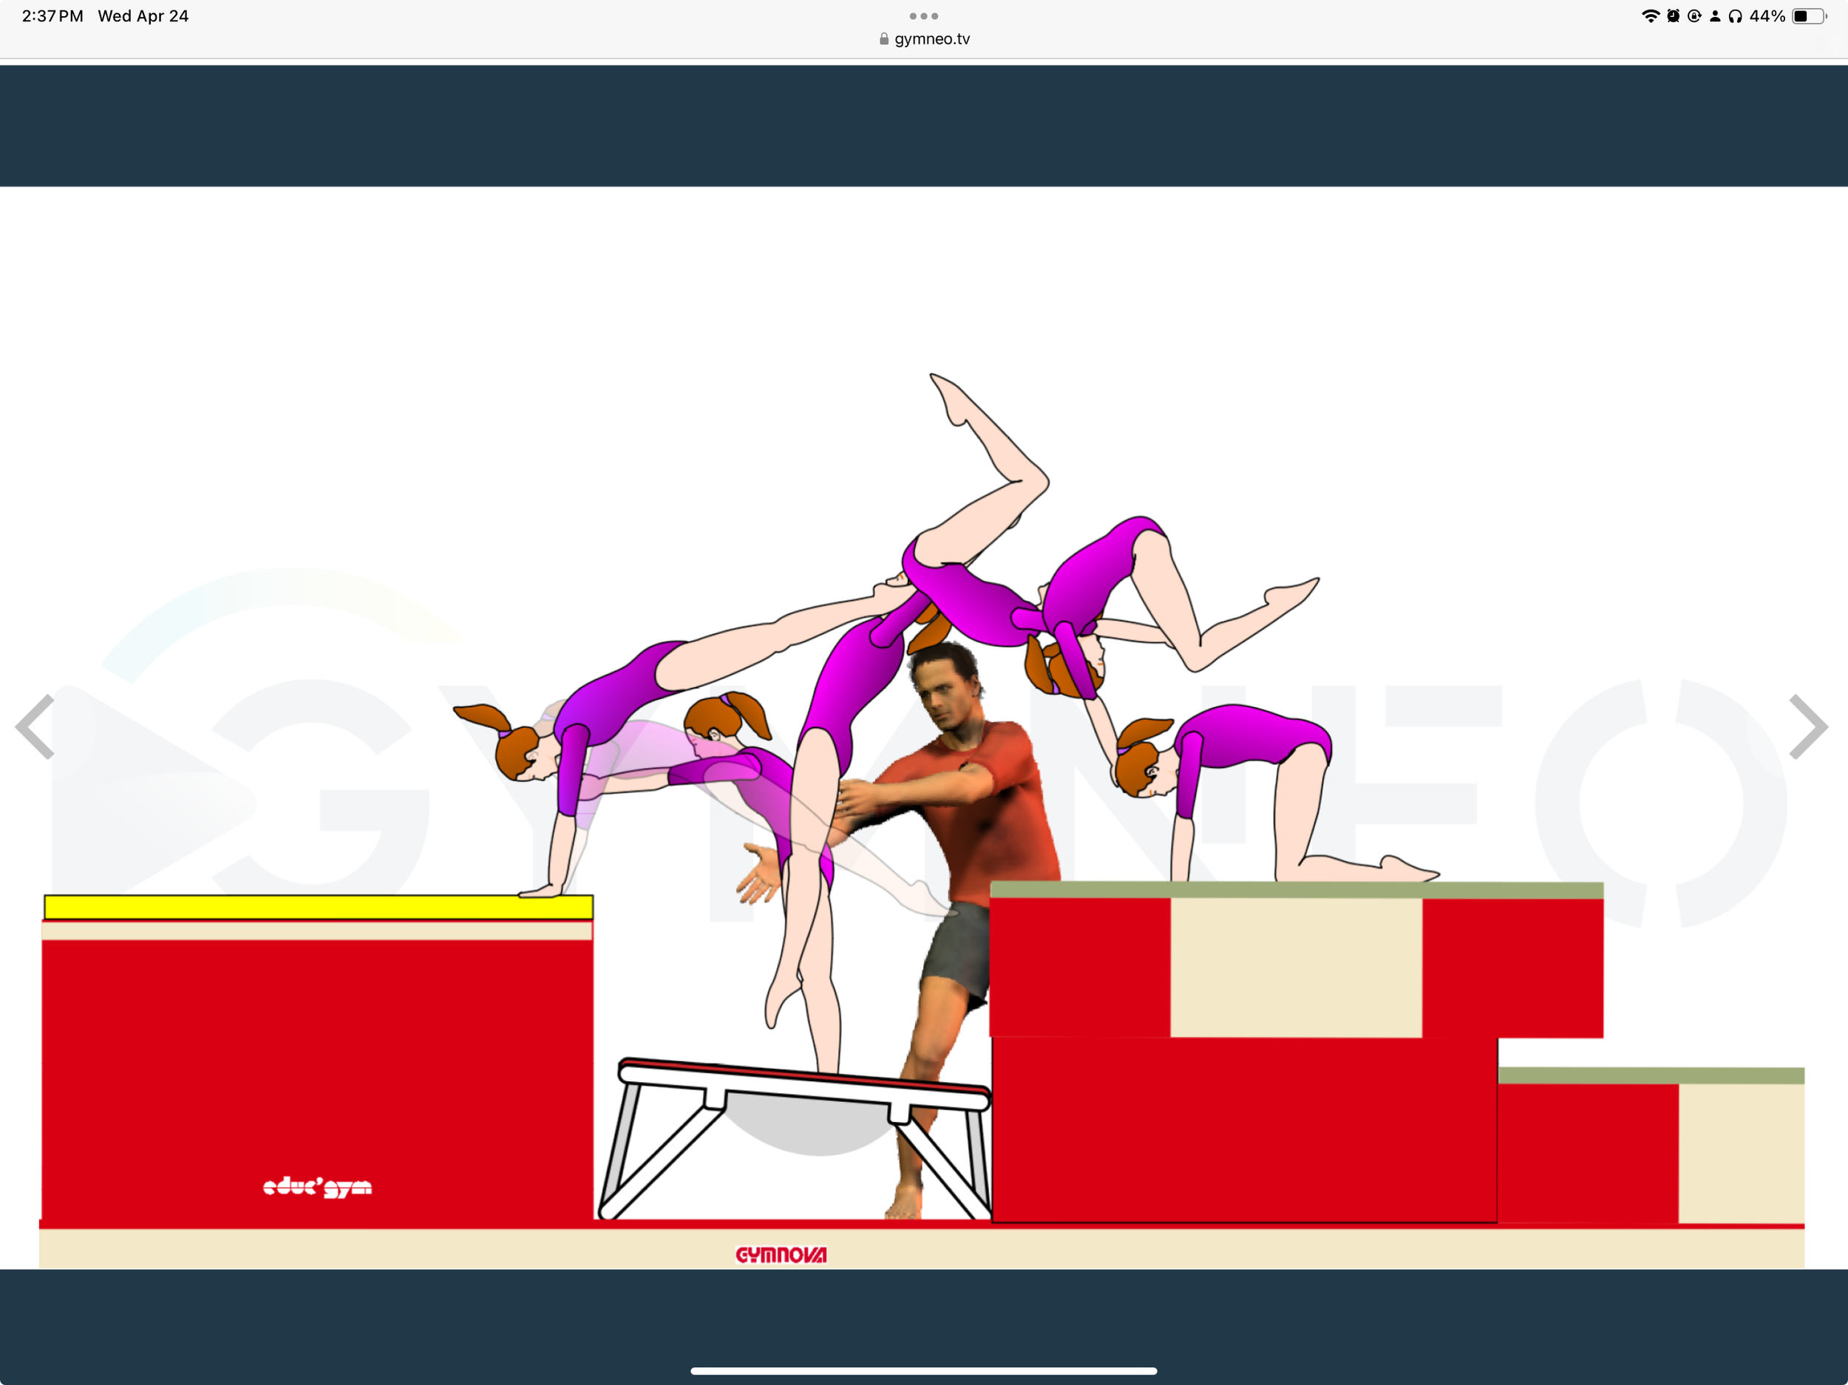Viewport: 1848px width, 1385px height.
Task: Select the date label Wed Apr 24
Action: click(143, 15)
